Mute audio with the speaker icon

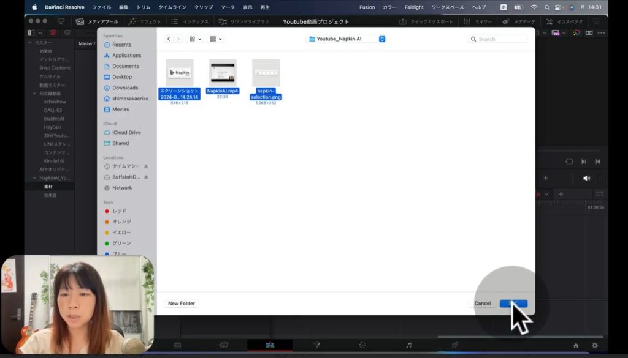pyautogui.click(x=586, y=178)
